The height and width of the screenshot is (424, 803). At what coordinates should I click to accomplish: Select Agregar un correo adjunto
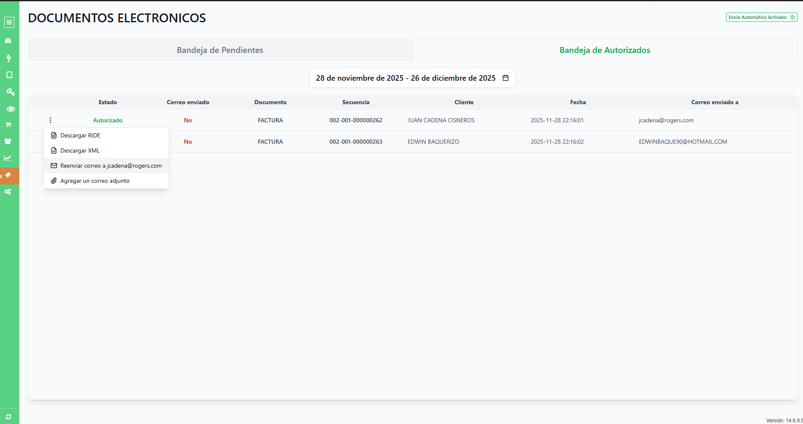tap(106, 181)
